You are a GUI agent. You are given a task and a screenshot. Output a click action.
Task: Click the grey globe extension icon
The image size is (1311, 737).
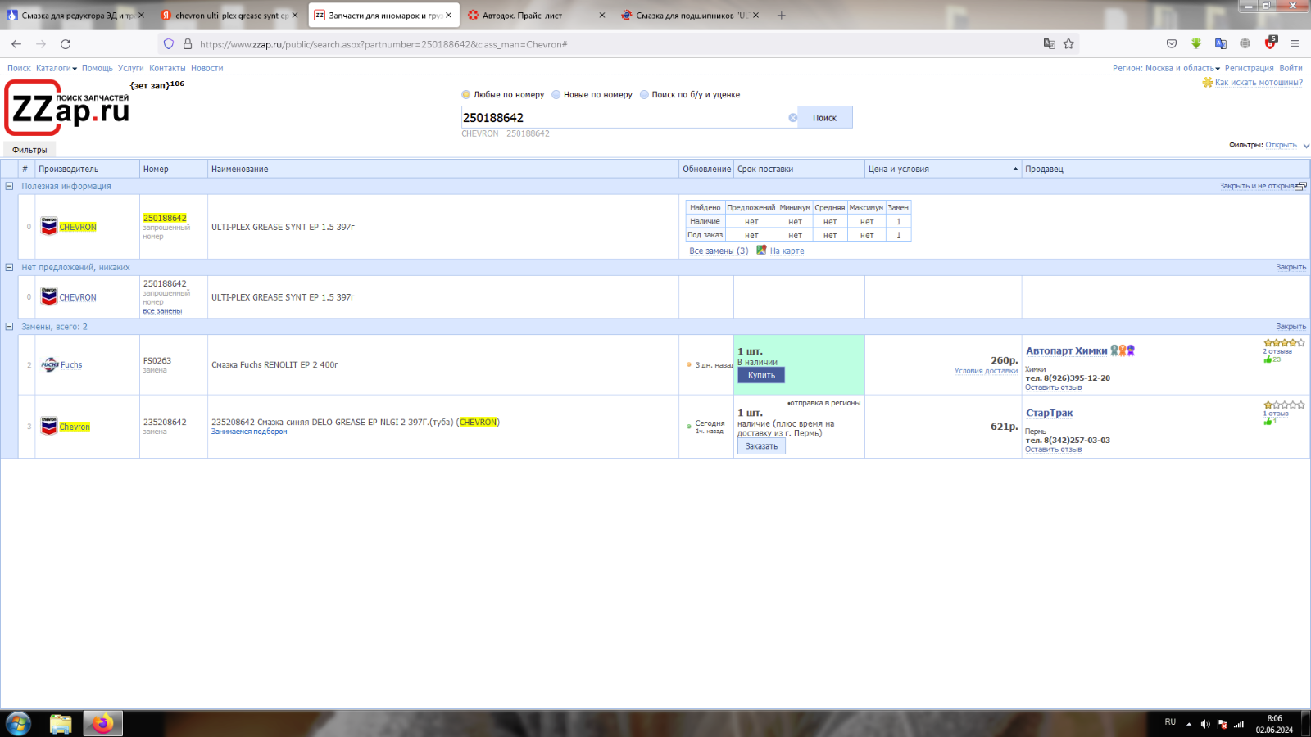tap(1245, 44)
